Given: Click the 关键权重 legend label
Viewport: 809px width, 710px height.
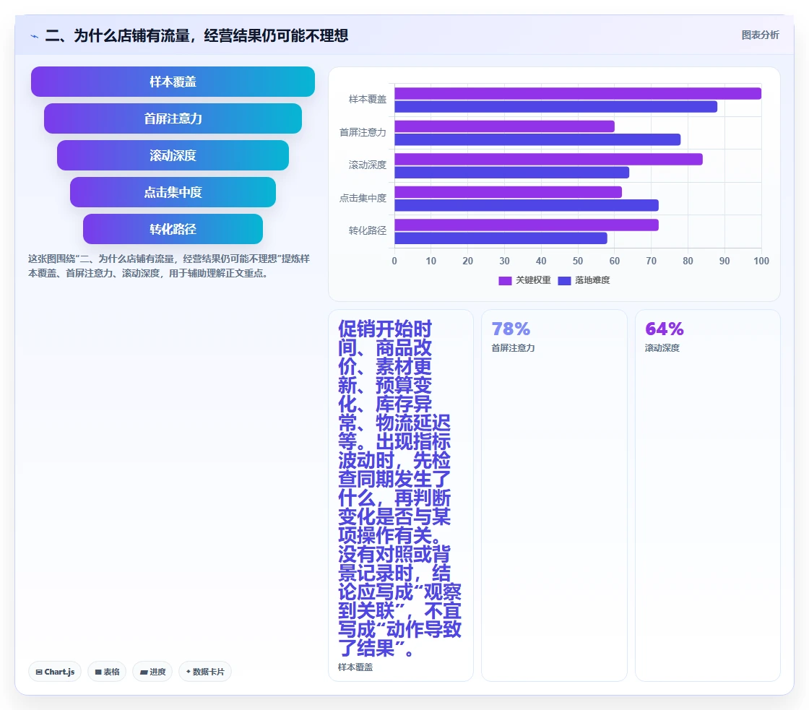Looking at the screenshot, I should (x=533, y=280).
